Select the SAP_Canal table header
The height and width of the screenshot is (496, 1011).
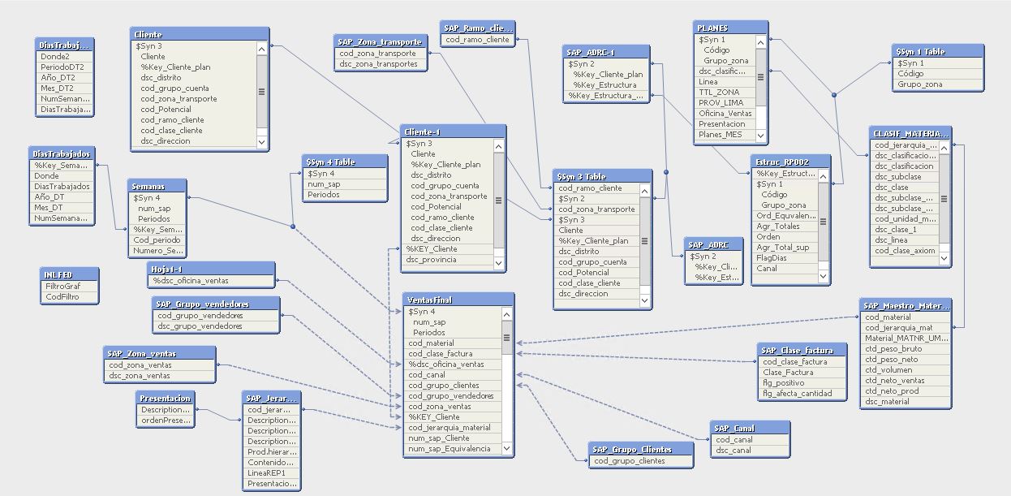(750, 428)
